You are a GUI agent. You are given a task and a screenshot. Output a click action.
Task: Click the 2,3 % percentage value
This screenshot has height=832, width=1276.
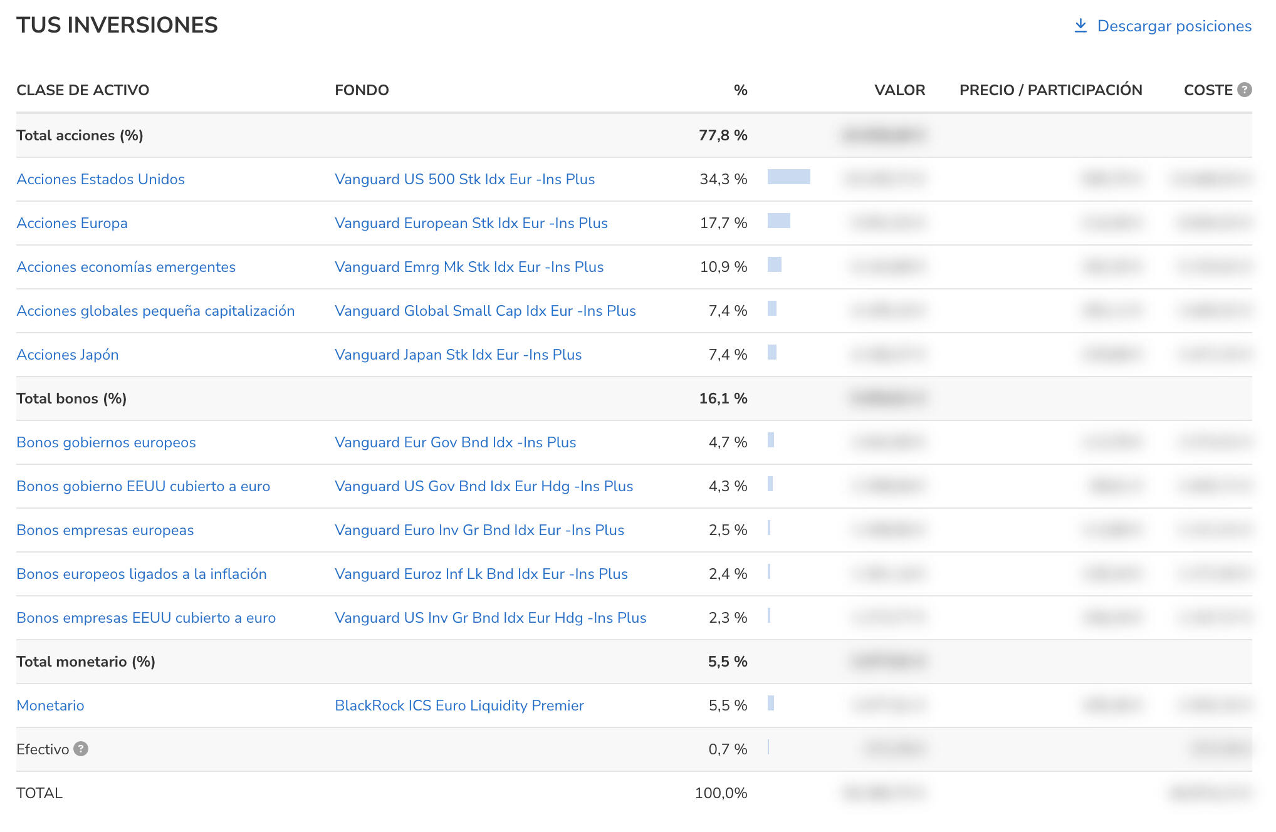[728, 618]
